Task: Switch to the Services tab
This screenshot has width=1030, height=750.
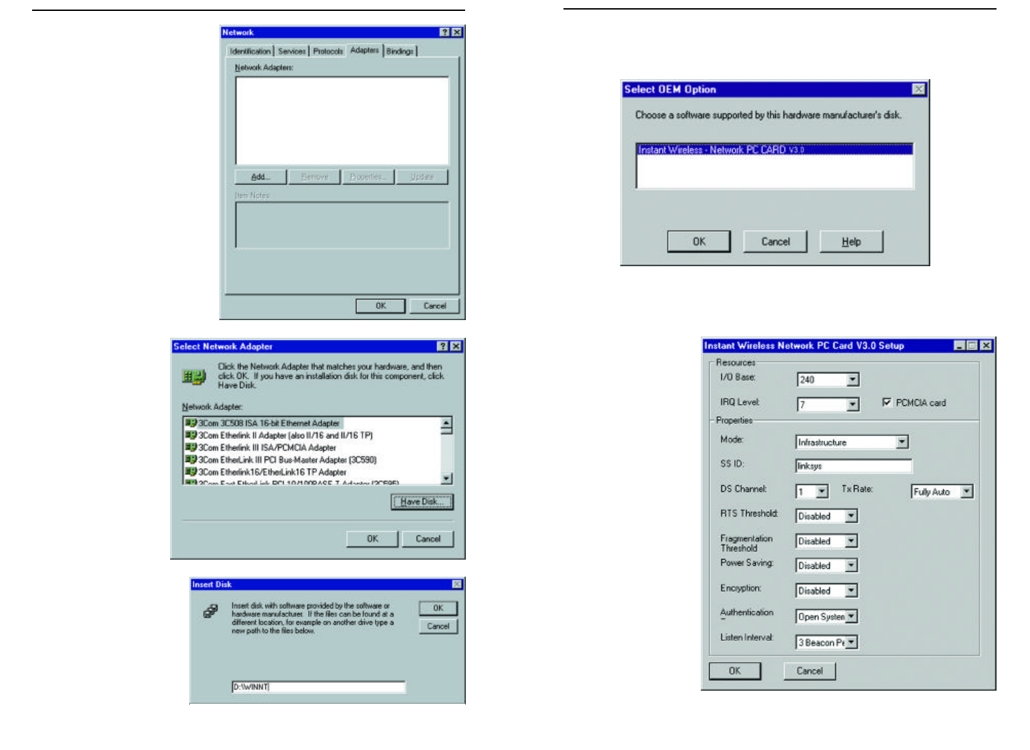Action: point(292,51)
